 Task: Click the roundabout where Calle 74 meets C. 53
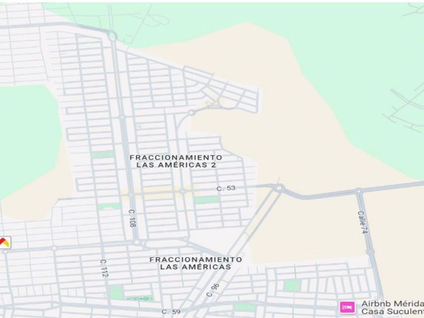click(x=359, y=191)
